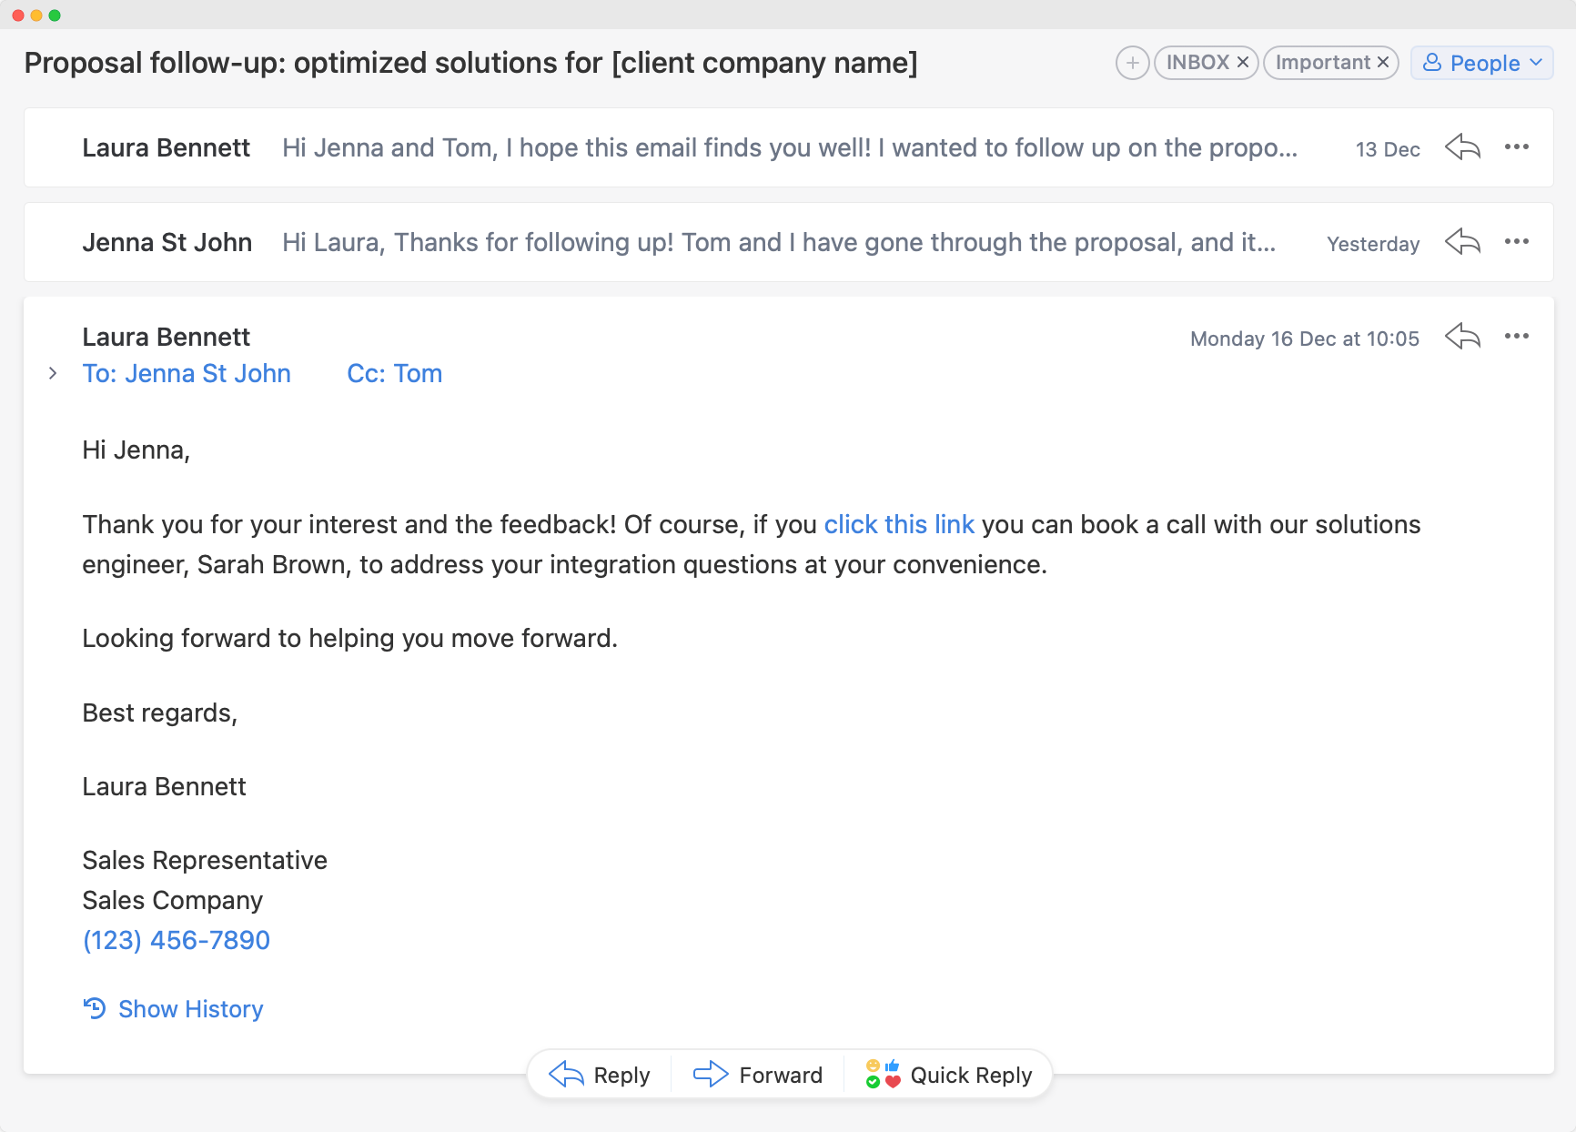Open more options for 13 Dec message
Screen dimensions: 1576x1132
(x=1516, y=147)
